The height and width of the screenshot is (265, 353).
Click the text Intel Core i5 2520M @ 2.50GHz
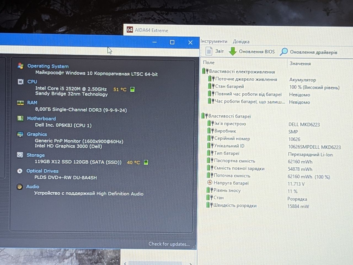tap(71, 89)
